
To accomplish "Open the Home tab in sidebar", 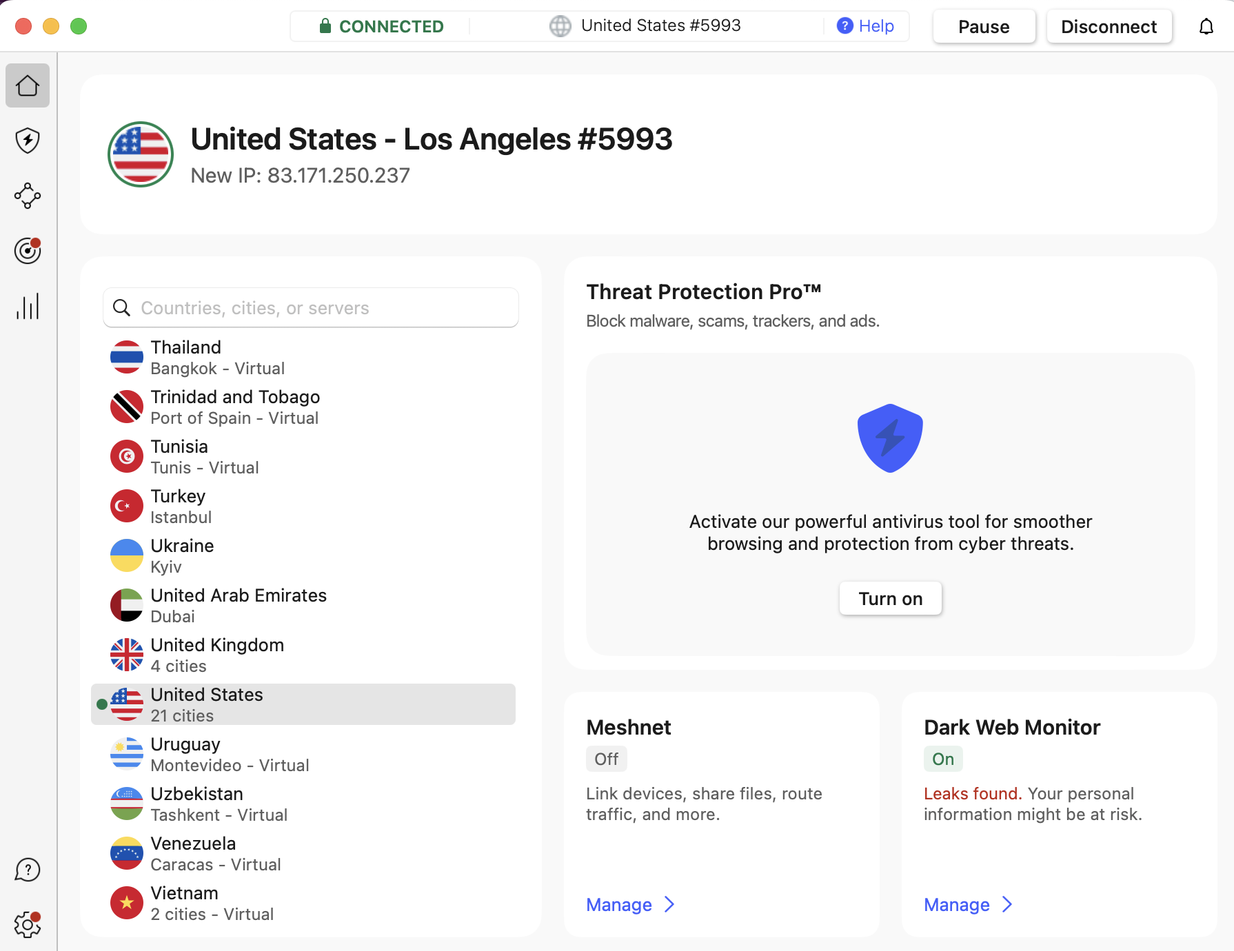I will pos(28,85).
